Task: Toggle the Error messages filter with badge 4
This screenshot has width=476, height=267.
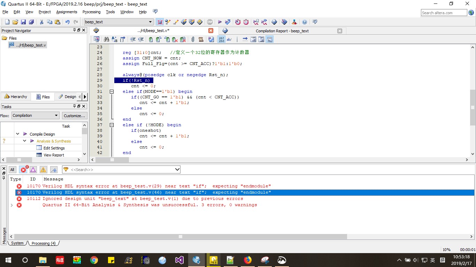Action: (23, 170)
